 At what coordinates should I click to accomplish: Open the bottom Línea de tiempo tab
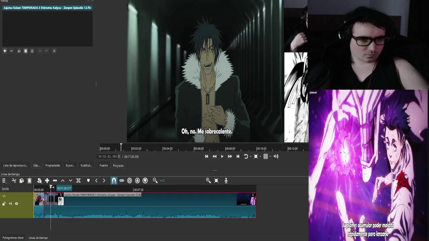(x=38, y=238)
